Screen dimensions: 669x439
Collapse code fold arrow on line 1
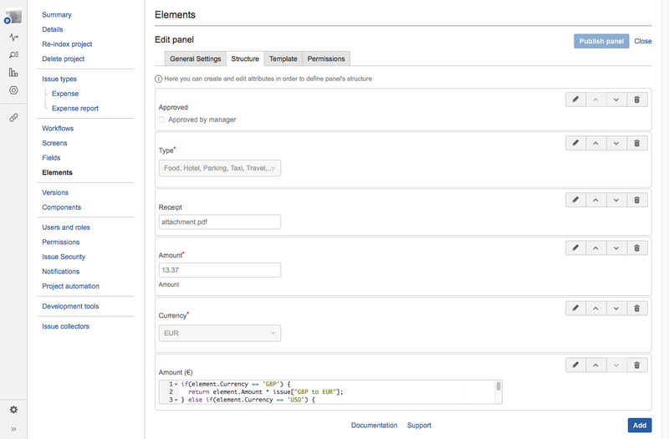click(176, 384)
